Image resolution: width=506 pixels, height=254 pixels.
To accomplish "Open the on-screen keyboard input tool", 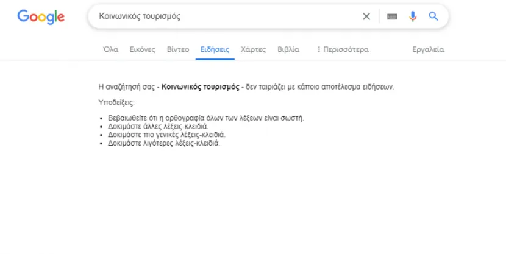I will click(392, 16).
